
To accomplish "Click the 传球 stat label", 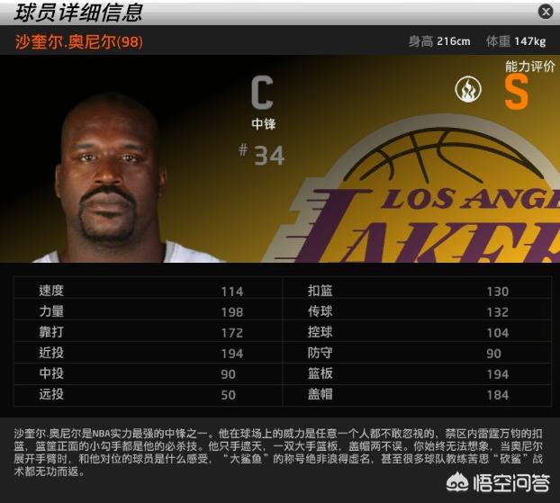I will 321,311.
